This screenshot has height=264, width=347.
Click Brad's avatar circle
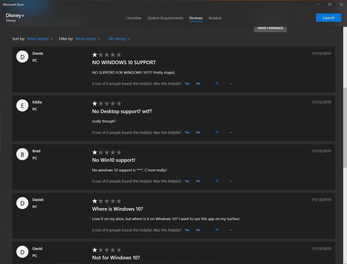(x=22, y=155)
